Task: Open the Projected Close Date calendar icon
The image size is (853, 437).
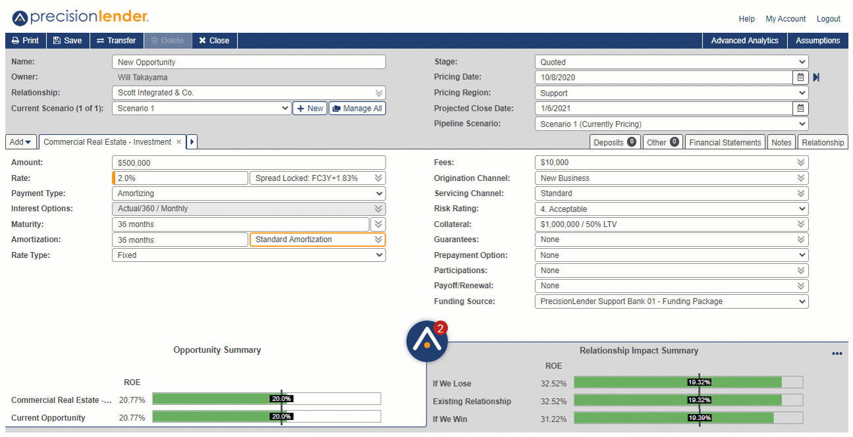Action: tap(800, 109)
